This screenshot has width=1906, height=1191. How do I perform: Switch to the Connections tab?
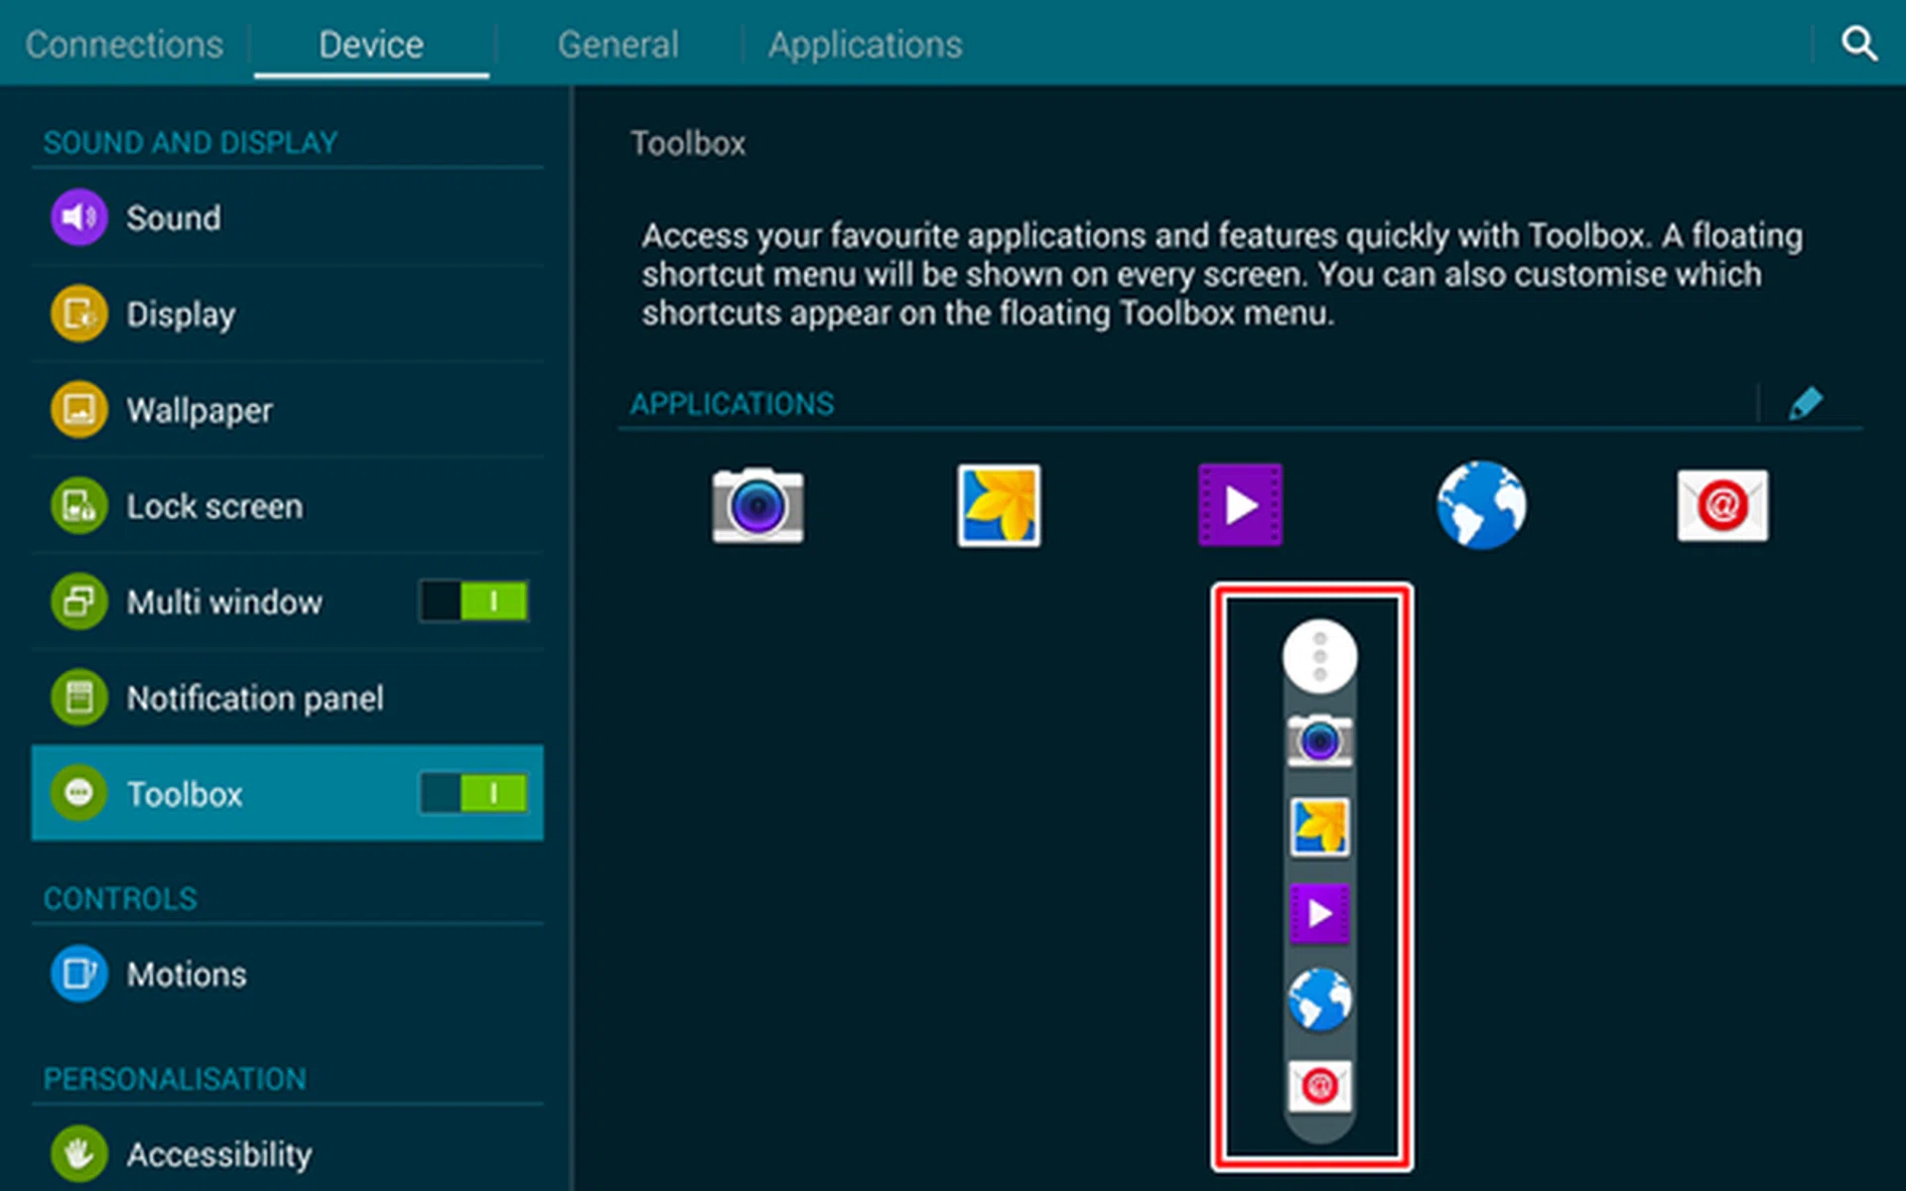point(123,43)
